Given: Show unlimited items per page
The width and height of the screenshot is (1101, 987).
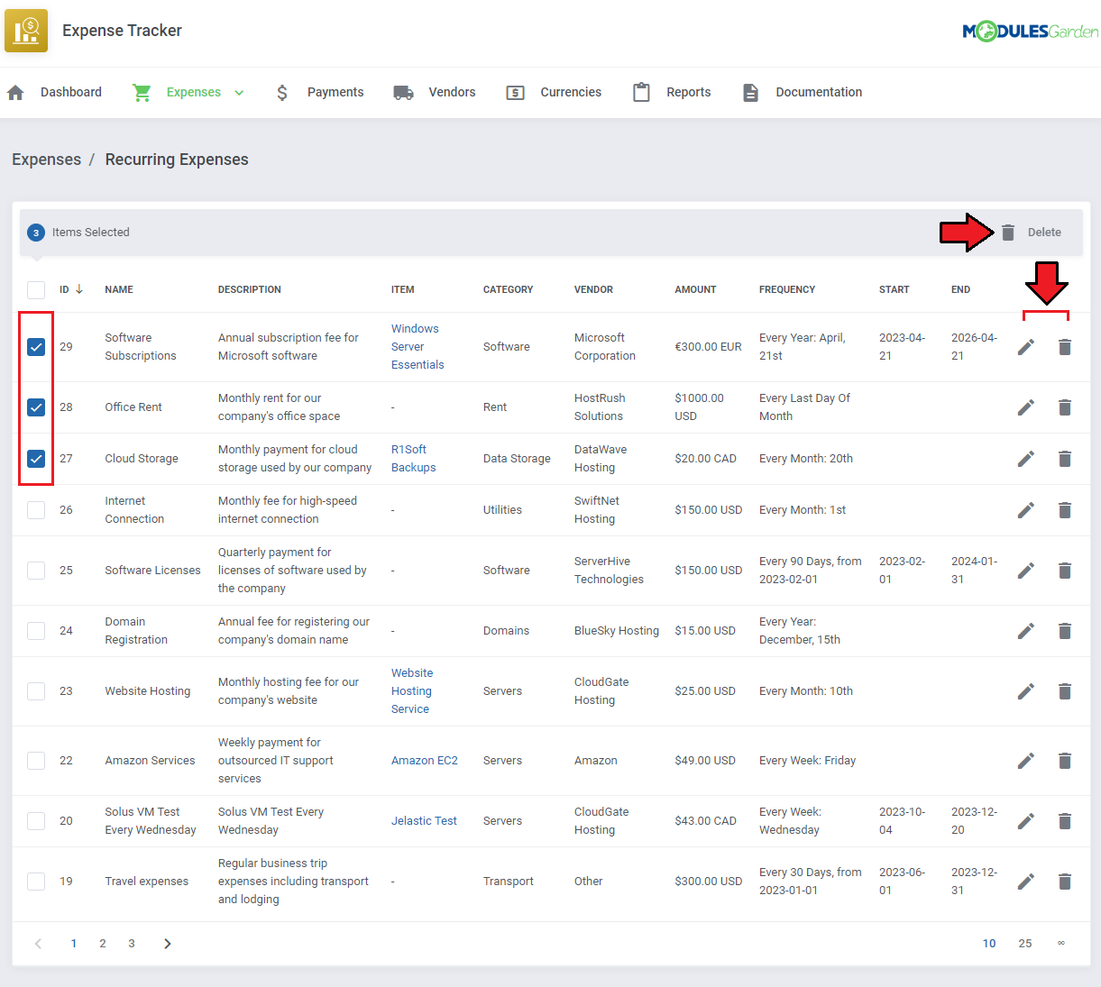Looking at the screenshot, I should 1061,944.
